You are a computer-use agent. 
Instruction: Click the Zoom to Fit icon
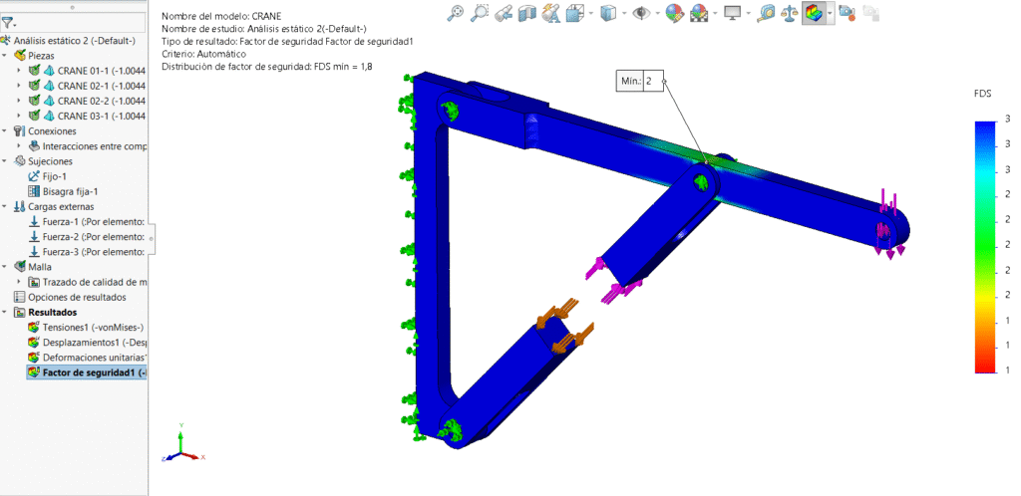(456, 13)
